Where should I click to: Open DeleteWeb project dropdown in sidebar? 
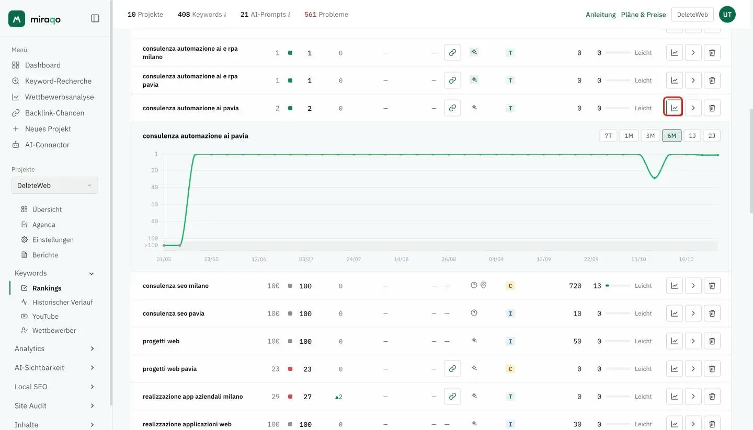[x=55, y=185]
